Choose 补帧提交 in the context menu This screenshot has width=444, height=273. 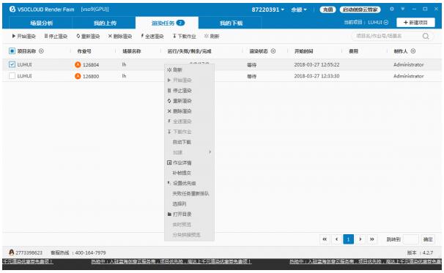click(189, 173)
